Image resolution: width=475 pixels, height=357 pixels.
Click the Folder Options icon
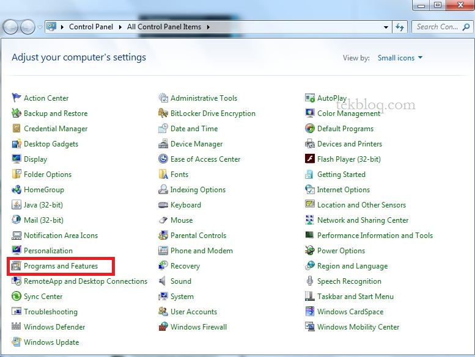[16, 174]
